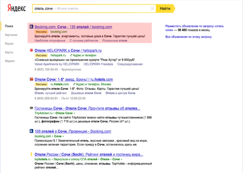Open the dropdown arrow after booking.com 'Сочи' breadcrumb

[63, 137]
